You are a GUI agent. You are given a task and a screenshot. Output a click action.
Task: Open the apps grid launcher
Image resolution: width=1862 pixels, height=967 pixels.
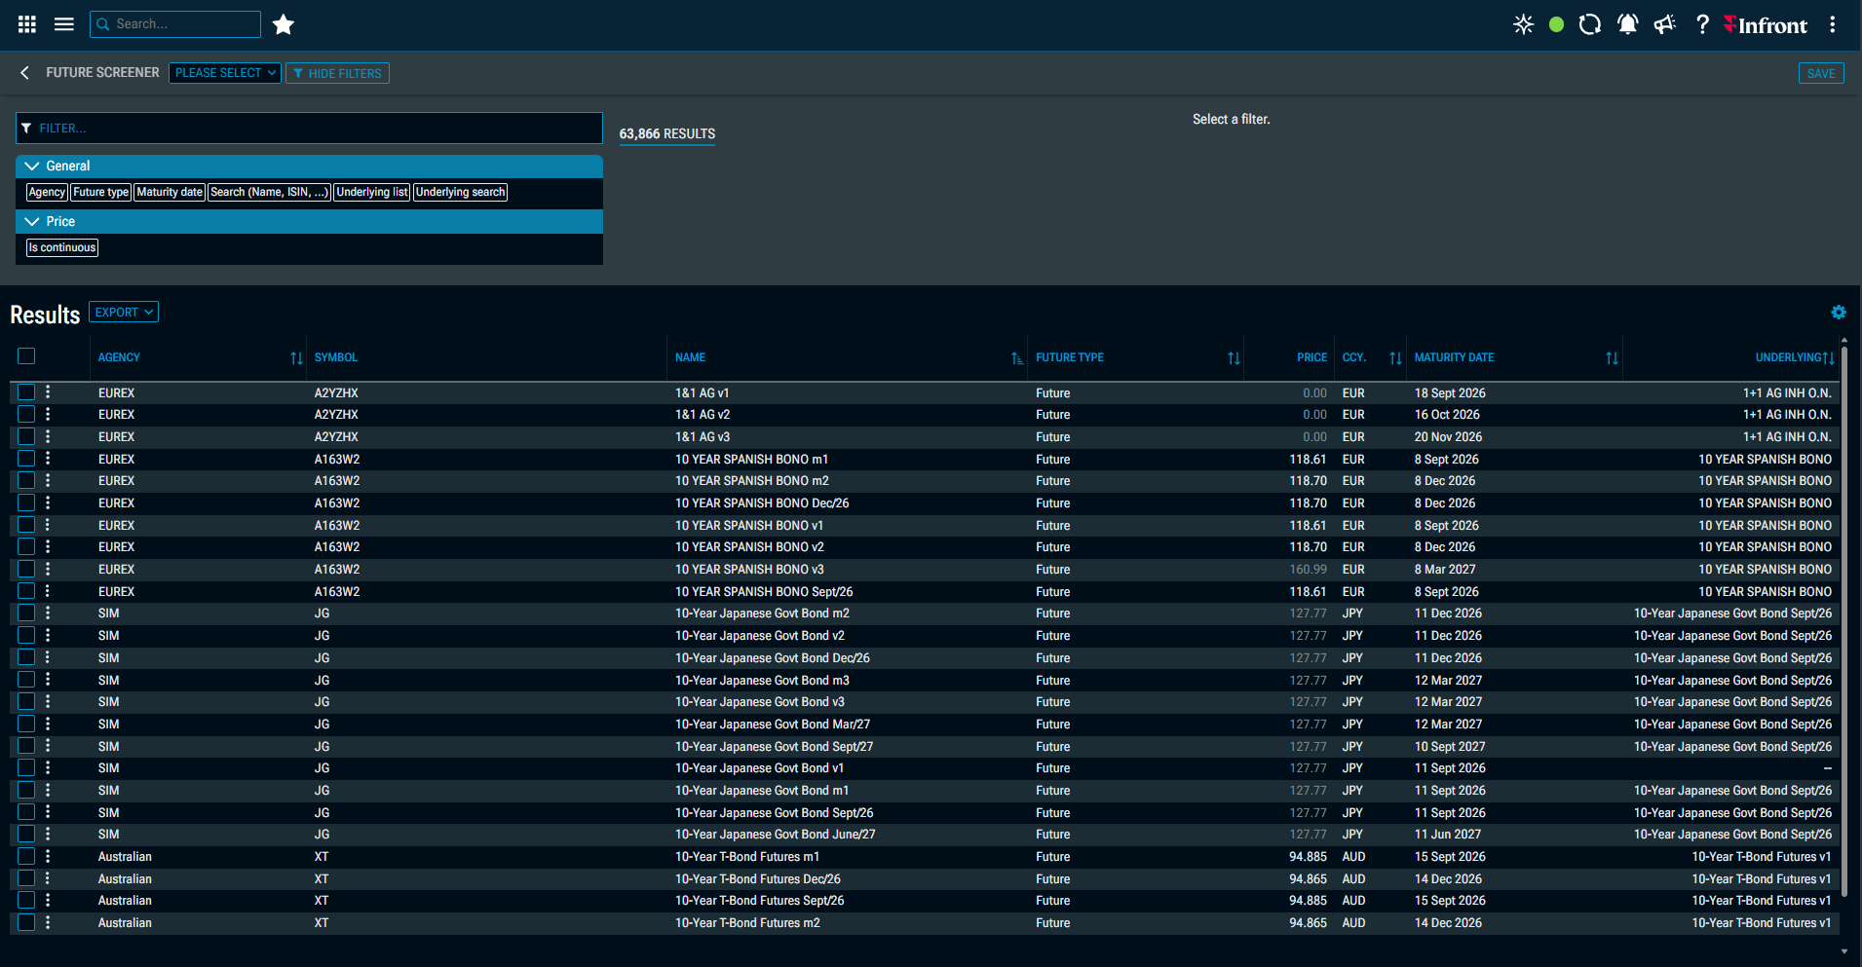click(x=27, y=24)
